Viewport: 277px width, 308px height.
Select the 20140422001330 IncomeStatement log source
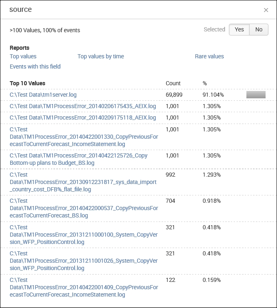tap(84, 137)
